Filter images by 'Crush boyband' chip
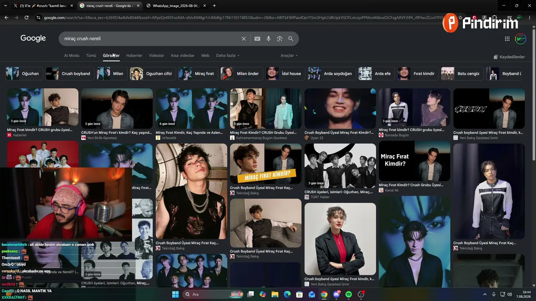The width and height of the screenshot is (536, 301). coord(70,74)
